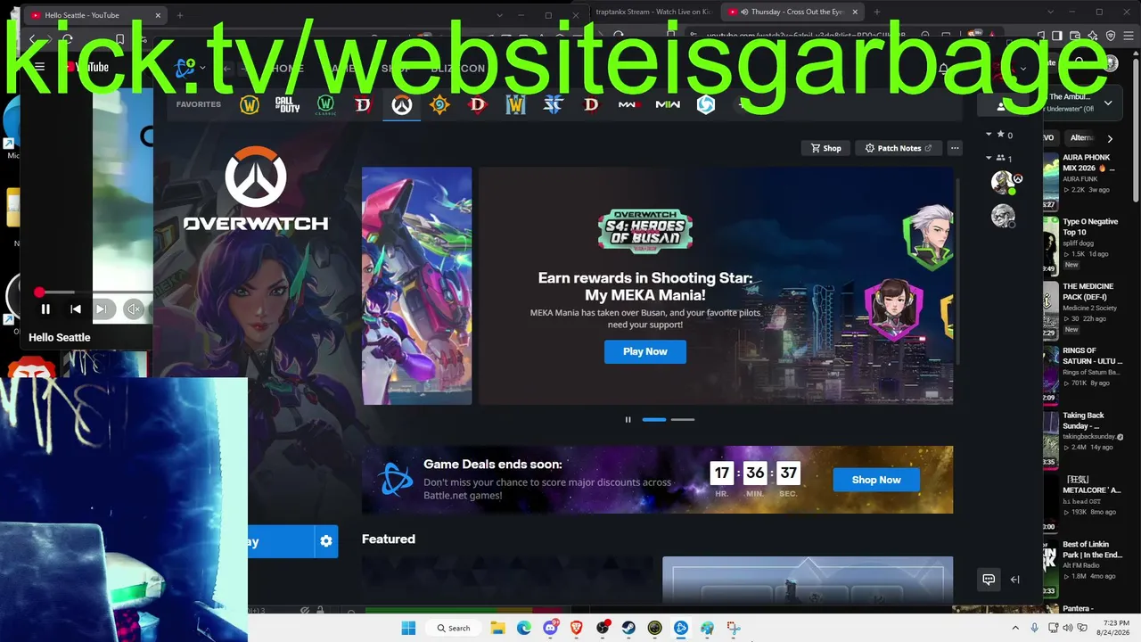The image size is (1141, 642).
Task: Pause the banner carousel autoplay
Action: point(628,419)
